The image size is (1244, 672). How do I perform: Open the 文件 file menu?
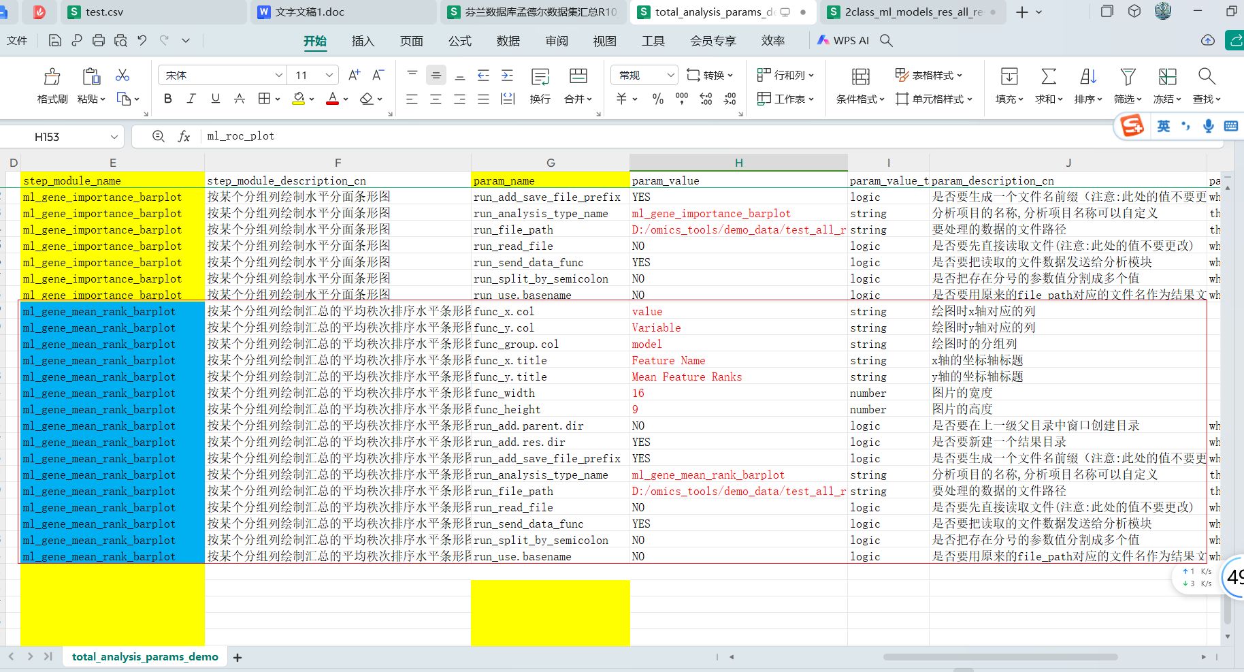click(x=17, y=41)
